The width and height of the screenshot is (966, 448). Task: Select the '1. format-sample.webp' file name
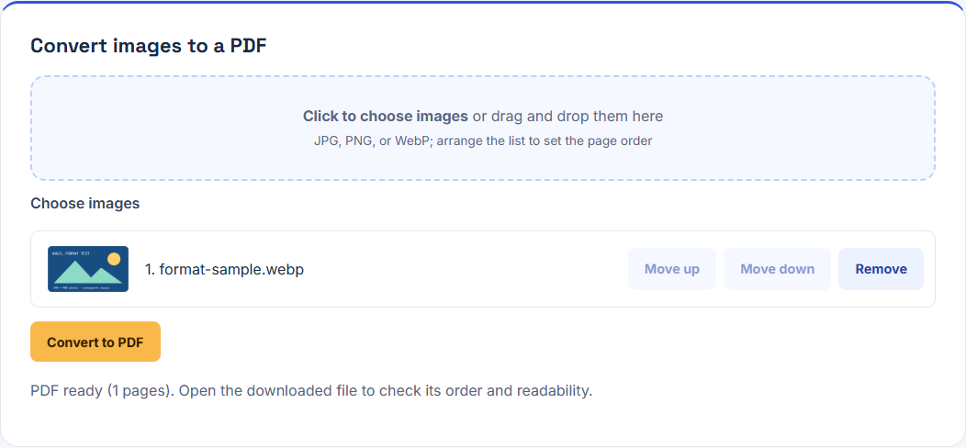(x=224, y=269)
